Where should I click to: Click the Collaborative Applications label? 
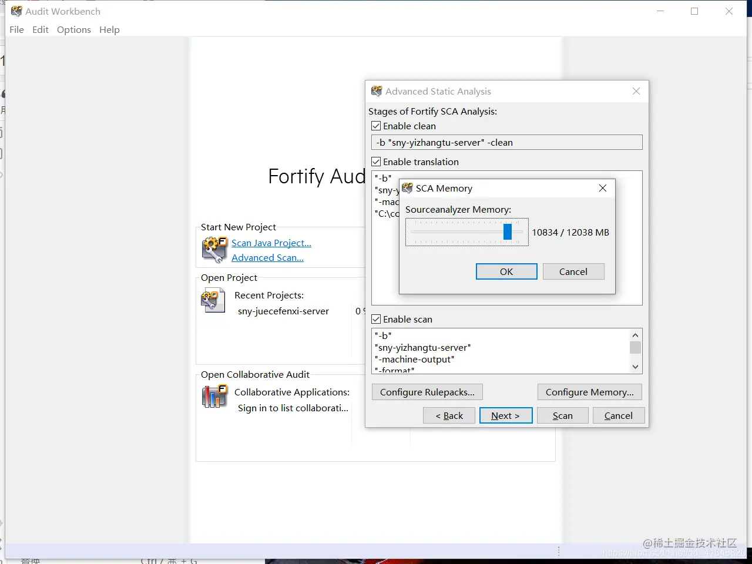292,392
